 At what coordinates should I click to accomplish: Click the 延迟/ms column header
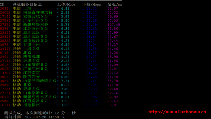(x=115, y=5)
